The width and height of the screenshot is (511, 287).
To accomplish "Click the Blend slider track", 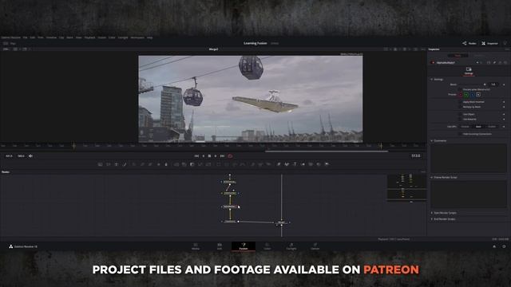I will pyautogui.click(x=472, y=85).
